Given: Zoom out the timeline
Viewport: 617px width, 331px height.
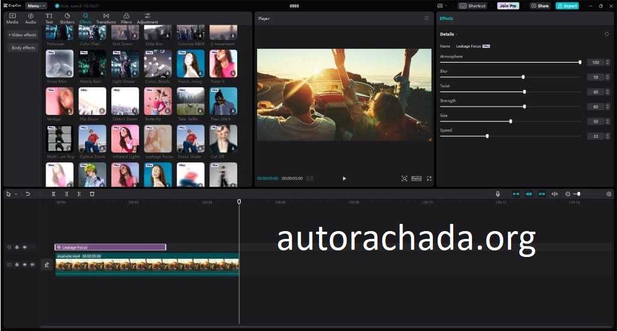Looking at the screenshot, I should 568,194.
